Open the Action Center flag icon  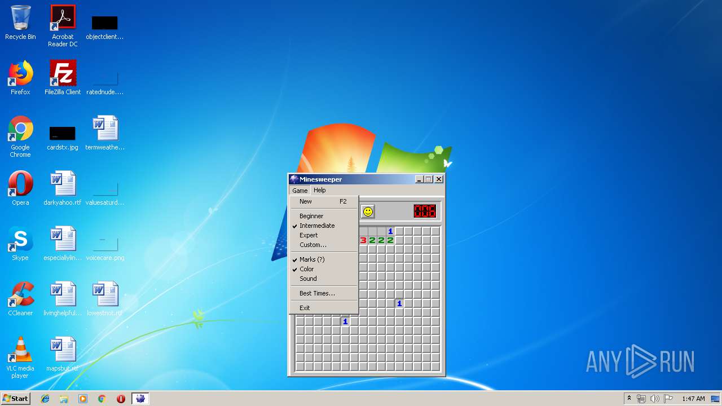pos(668,399)
